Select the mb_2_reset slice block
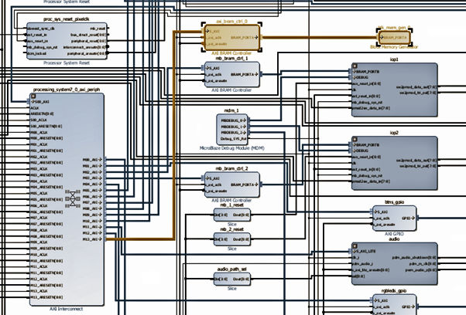 (x=232, y=239)
